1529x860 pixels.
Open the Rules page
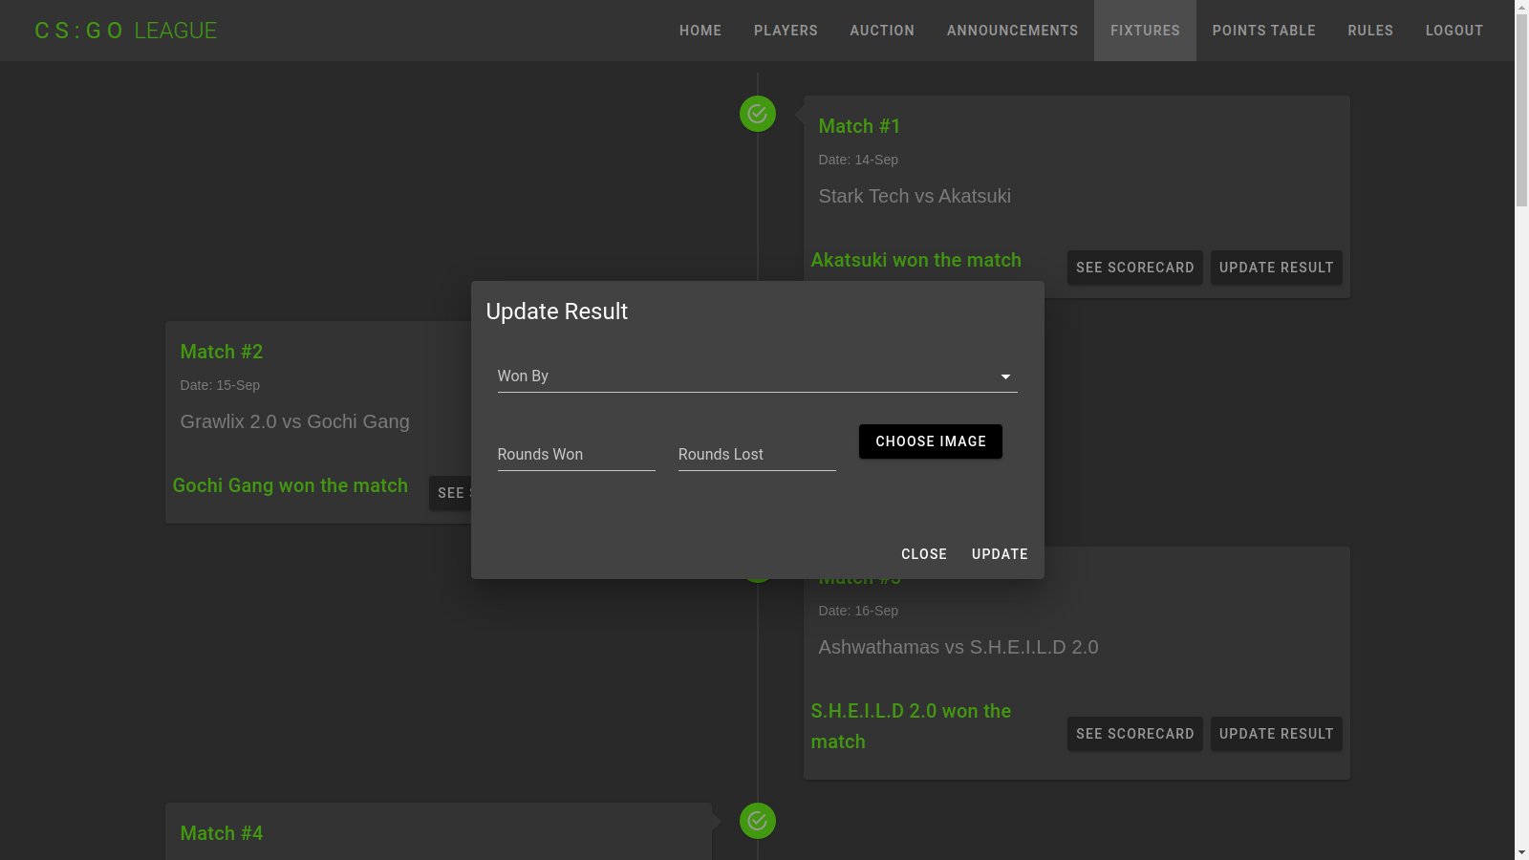[1370, 31]
